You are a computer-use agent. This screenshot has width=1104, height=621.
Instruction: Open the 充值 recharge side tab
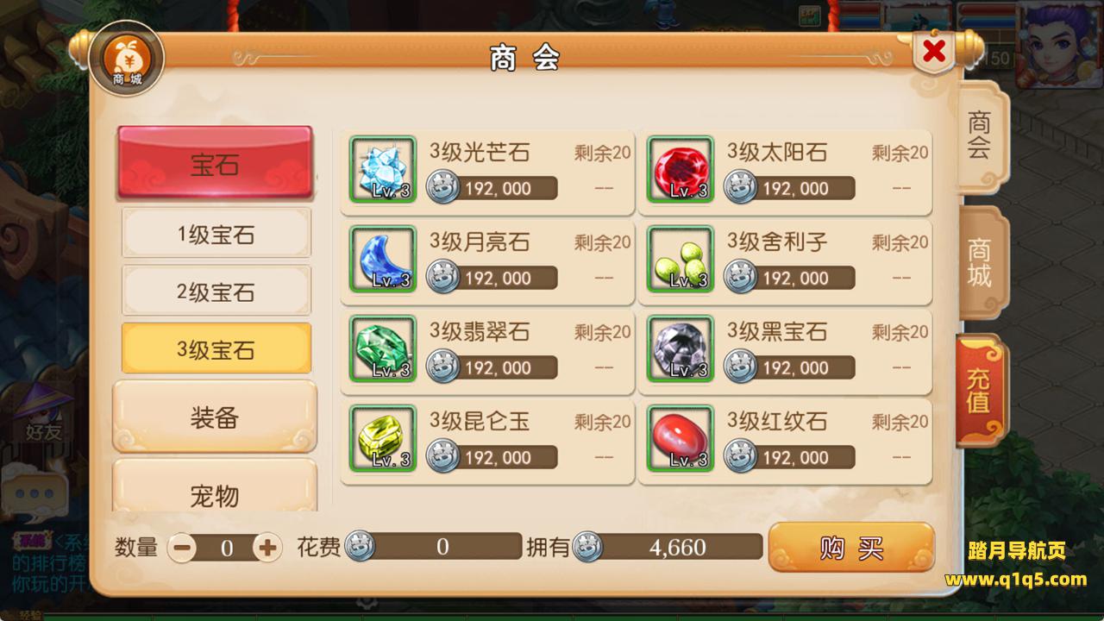(981, 391)
